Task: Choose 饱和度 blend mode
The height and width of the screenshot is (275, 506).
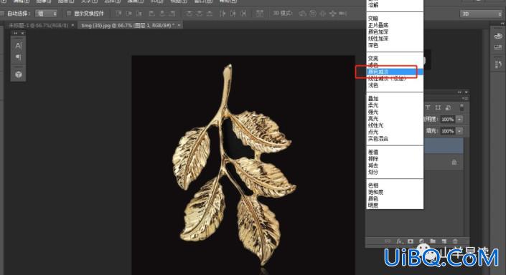Action: [x=375, y=192]
